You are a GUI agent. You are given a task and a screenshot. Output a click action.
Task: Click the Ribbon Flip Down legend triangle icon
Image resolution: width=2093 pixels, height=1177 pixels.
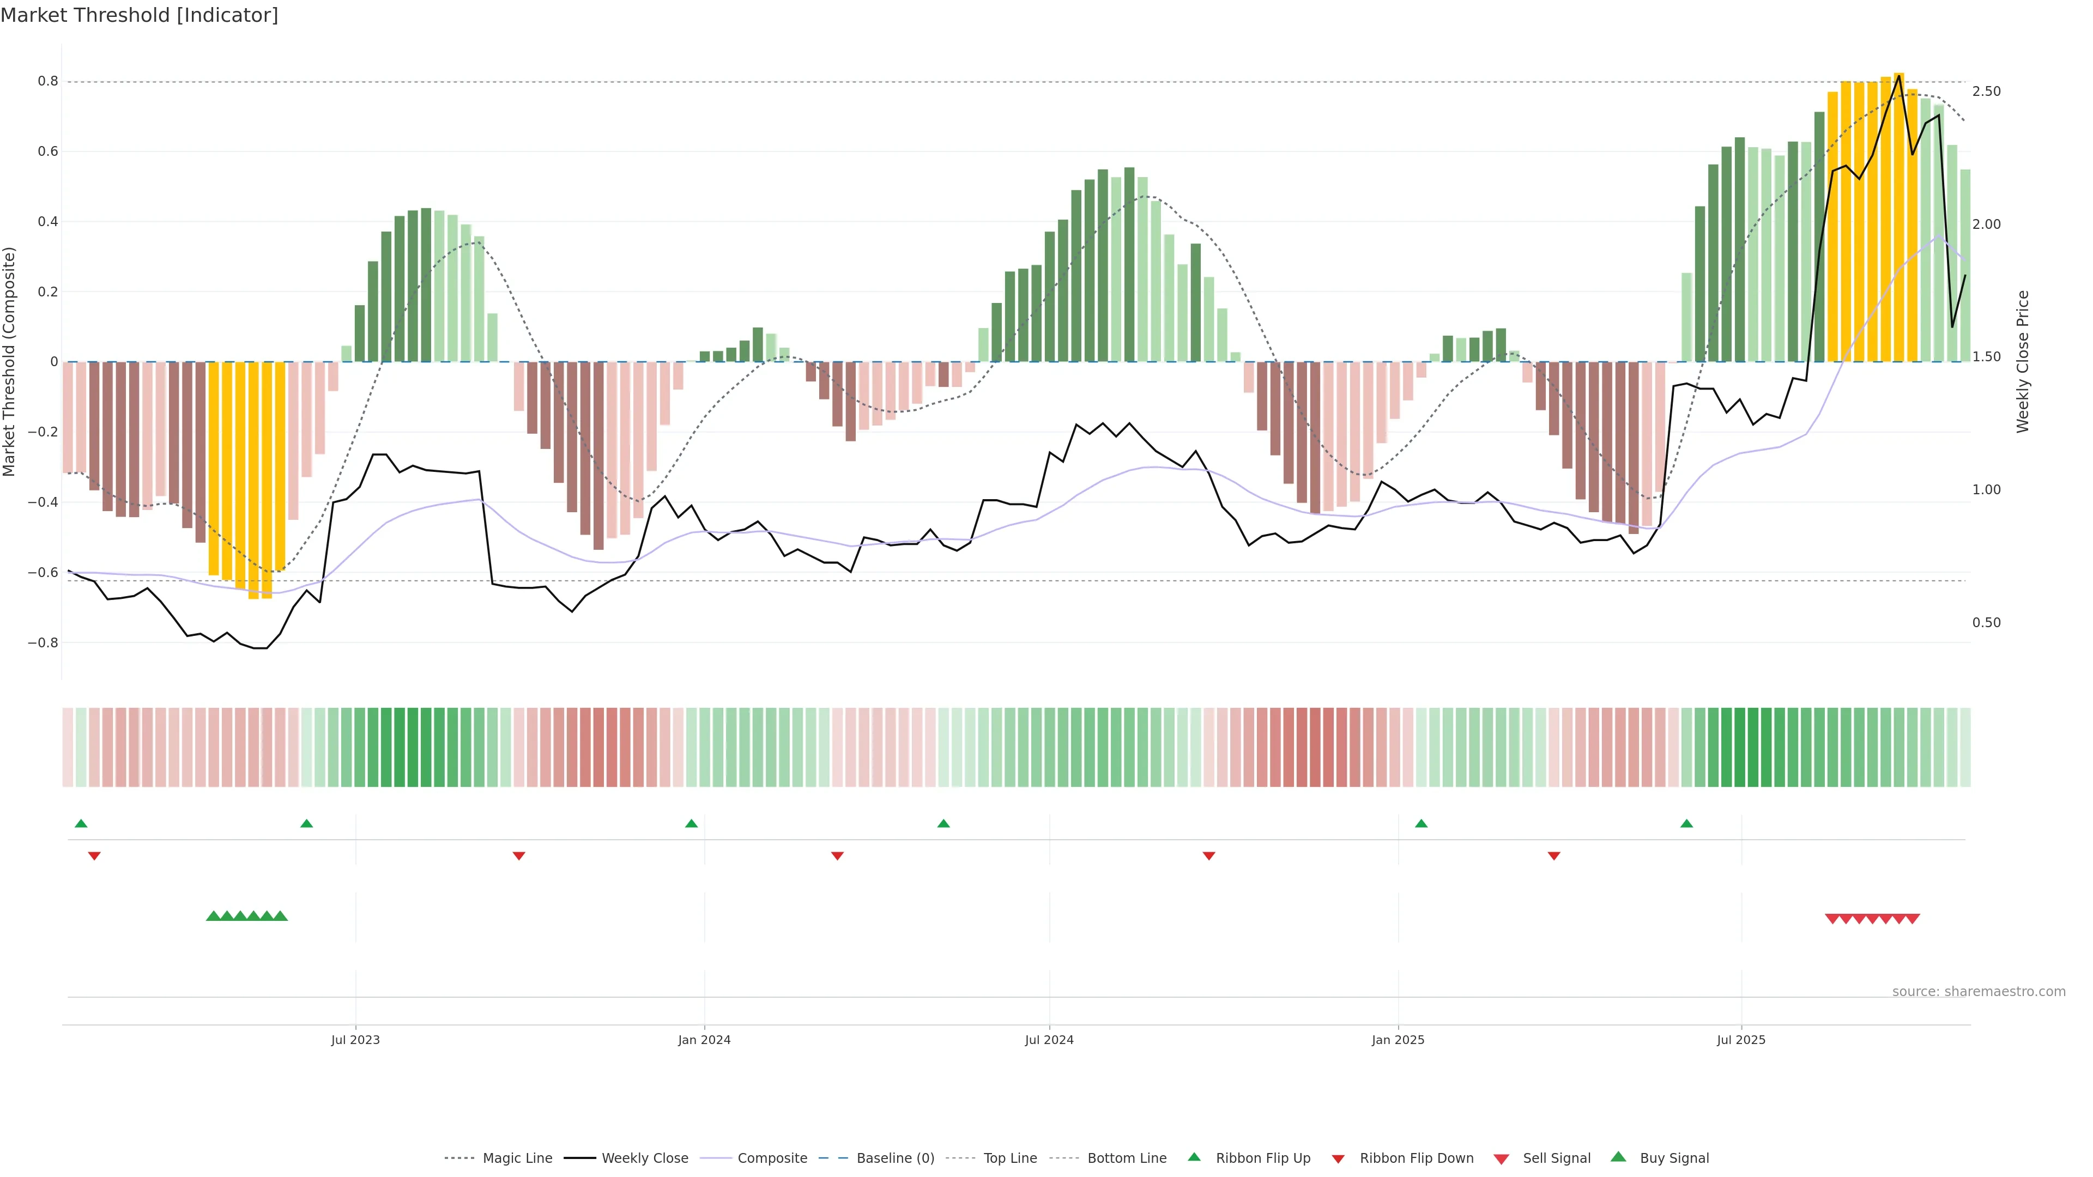tap(1338, 1159)
